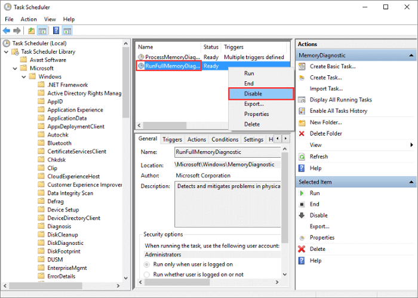Viewport: 418px width, 298px height.
Task: Expand the View submenu arrow
Action: point(411,145)
